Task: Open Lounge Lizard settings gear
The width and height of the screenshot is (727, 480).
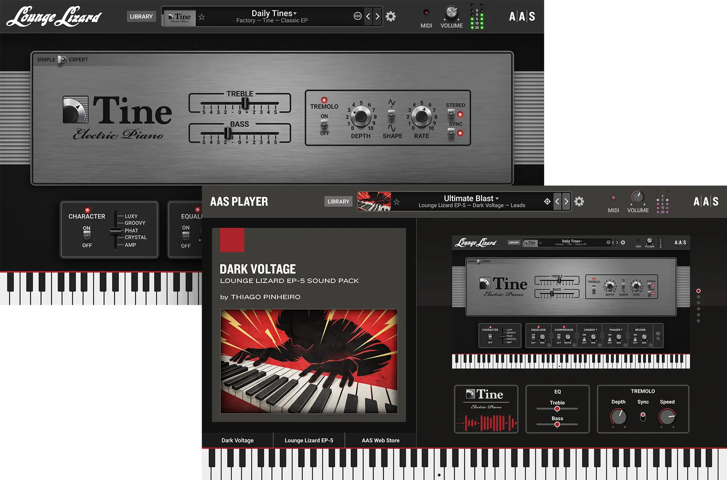Action: click(x=391, y=16)
